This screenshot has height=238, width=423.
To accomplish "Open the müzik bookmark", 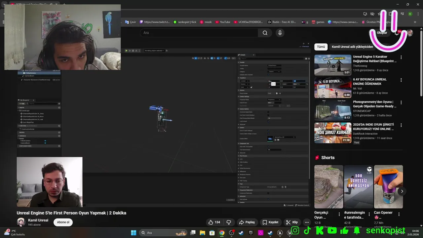I will pyautogui.click(x=206, y=22).
